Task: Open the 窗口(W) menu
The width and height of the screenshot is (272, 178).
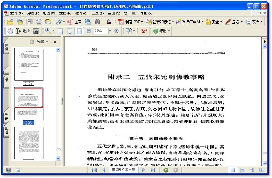Action: tap(130, 13)
